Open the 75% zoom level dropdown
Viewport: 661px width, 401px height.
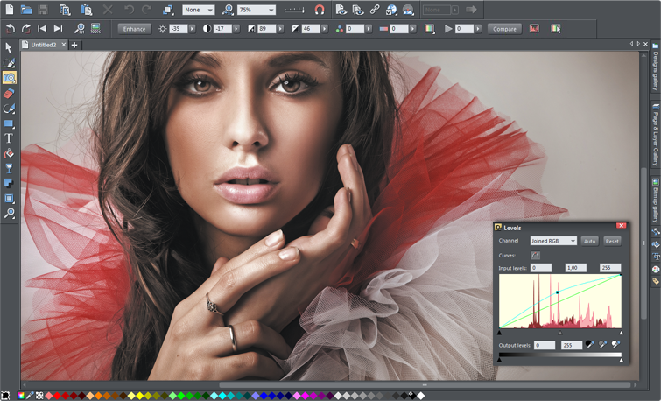257,10
